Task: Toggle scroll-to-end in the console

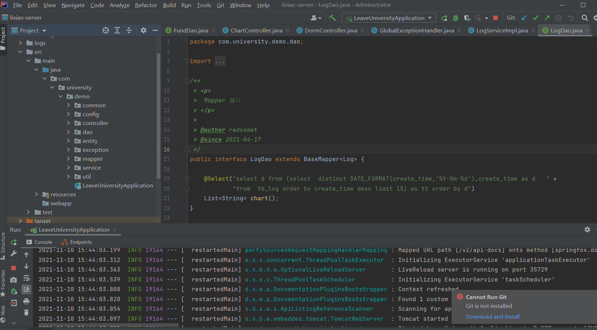Action: 26,289
